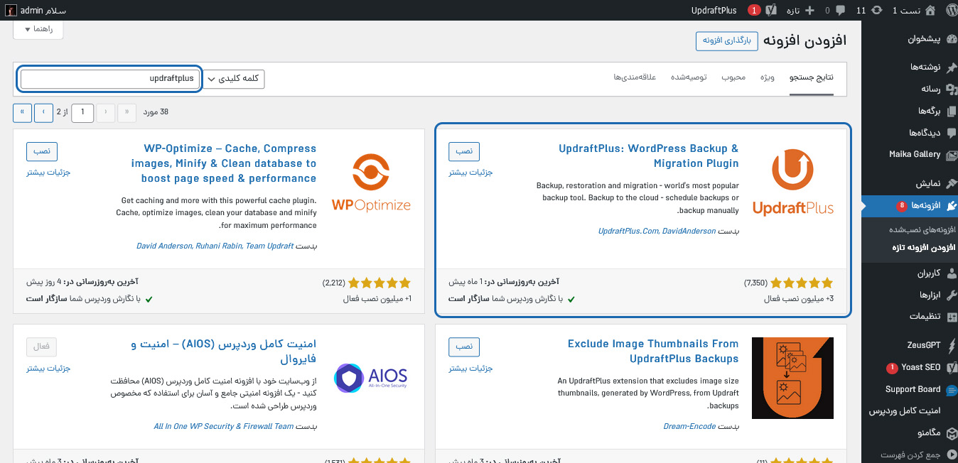Click David Anderson, Ruhani Rabin, Team Updraft link
The width and height of the screenshot is (958, 463).
click(x=214, y=246)
